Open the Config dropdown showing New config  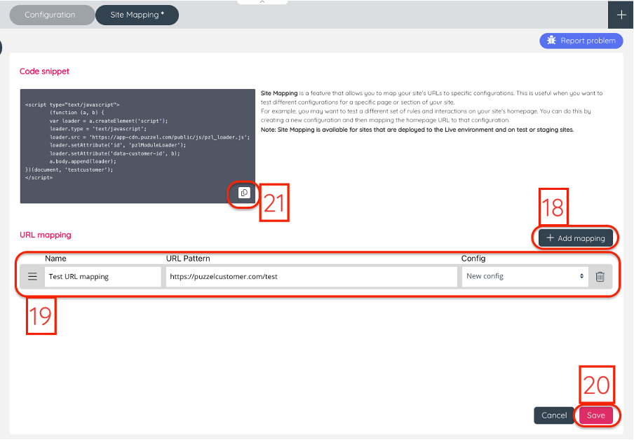(525, 277)
